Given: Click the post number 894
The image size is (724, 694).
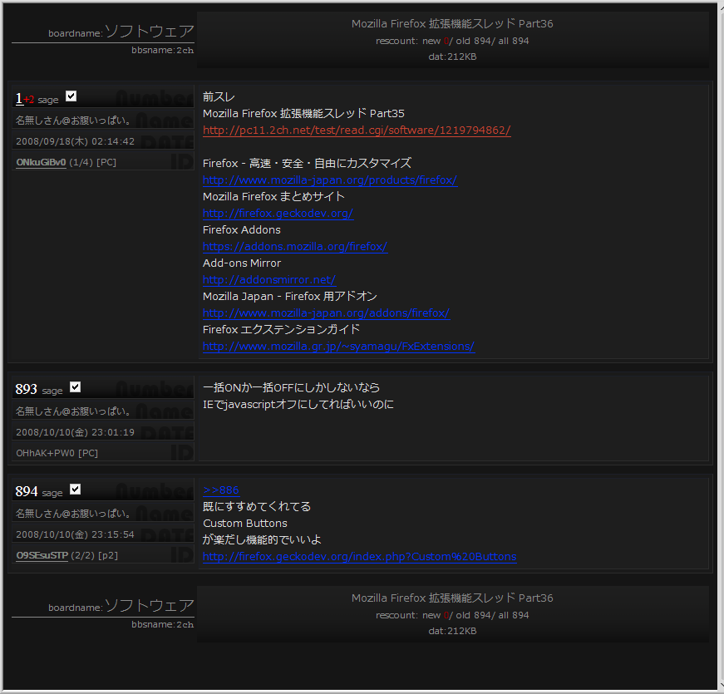Looking at the screenshot, I should (x=26, y=491).
